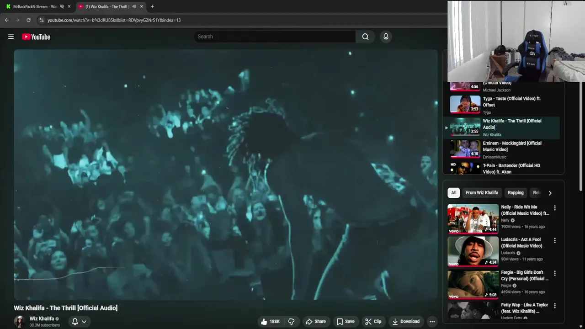The image size is (585, 329).
Task: Mute the tab via speaker icon
Action: point(134,6)
